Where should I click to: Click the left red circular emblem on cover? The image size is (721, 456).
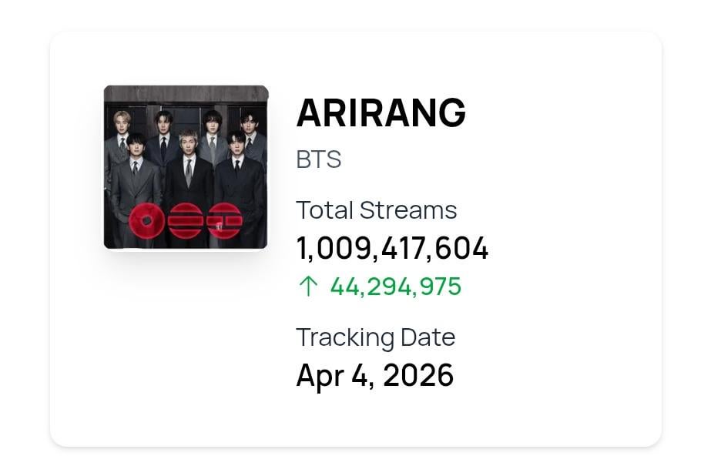(x=146, y=222)
